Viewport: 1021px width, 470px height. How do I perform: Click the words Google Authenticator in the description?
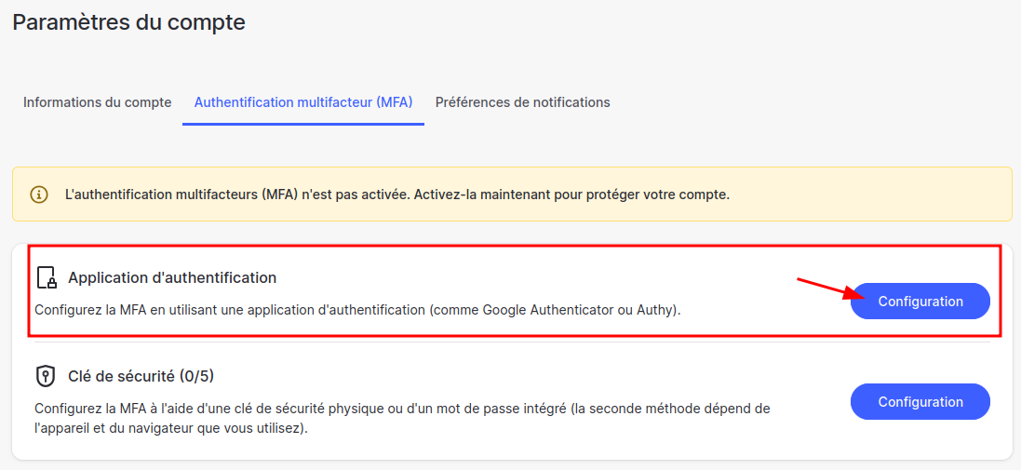click(548, 310)
